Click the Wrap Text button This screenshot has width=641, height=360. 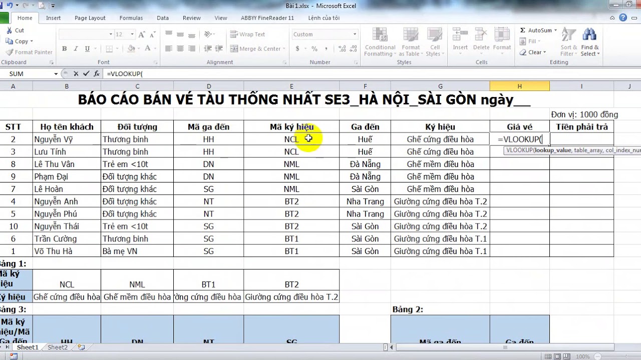tap(248, 34)
